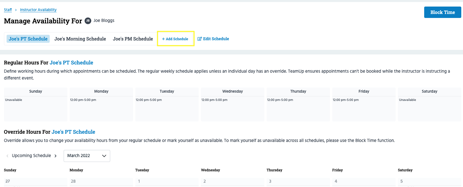
Task: Switch to Joe's Morning Schedule tab
Action: 80,39
